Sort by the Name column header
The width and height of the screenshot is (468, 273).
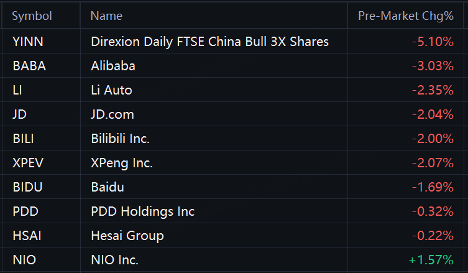pyautogui.click(x=106, y=16)
